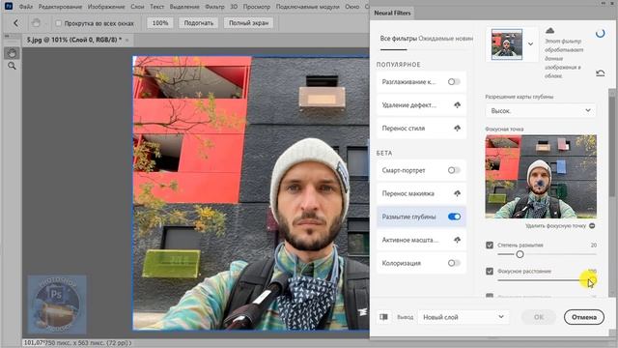
Task: Open the Слои menu
Action: coord(137,7)
